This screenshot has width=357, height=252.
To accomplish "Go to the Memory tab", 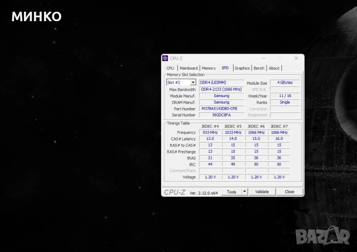I will click(x=209, y=68).
